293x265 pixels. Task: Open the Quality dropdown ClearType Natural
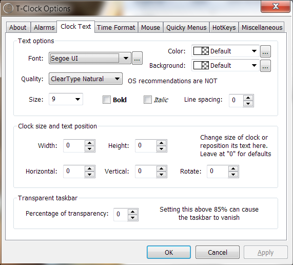click(x=86, y=79)
